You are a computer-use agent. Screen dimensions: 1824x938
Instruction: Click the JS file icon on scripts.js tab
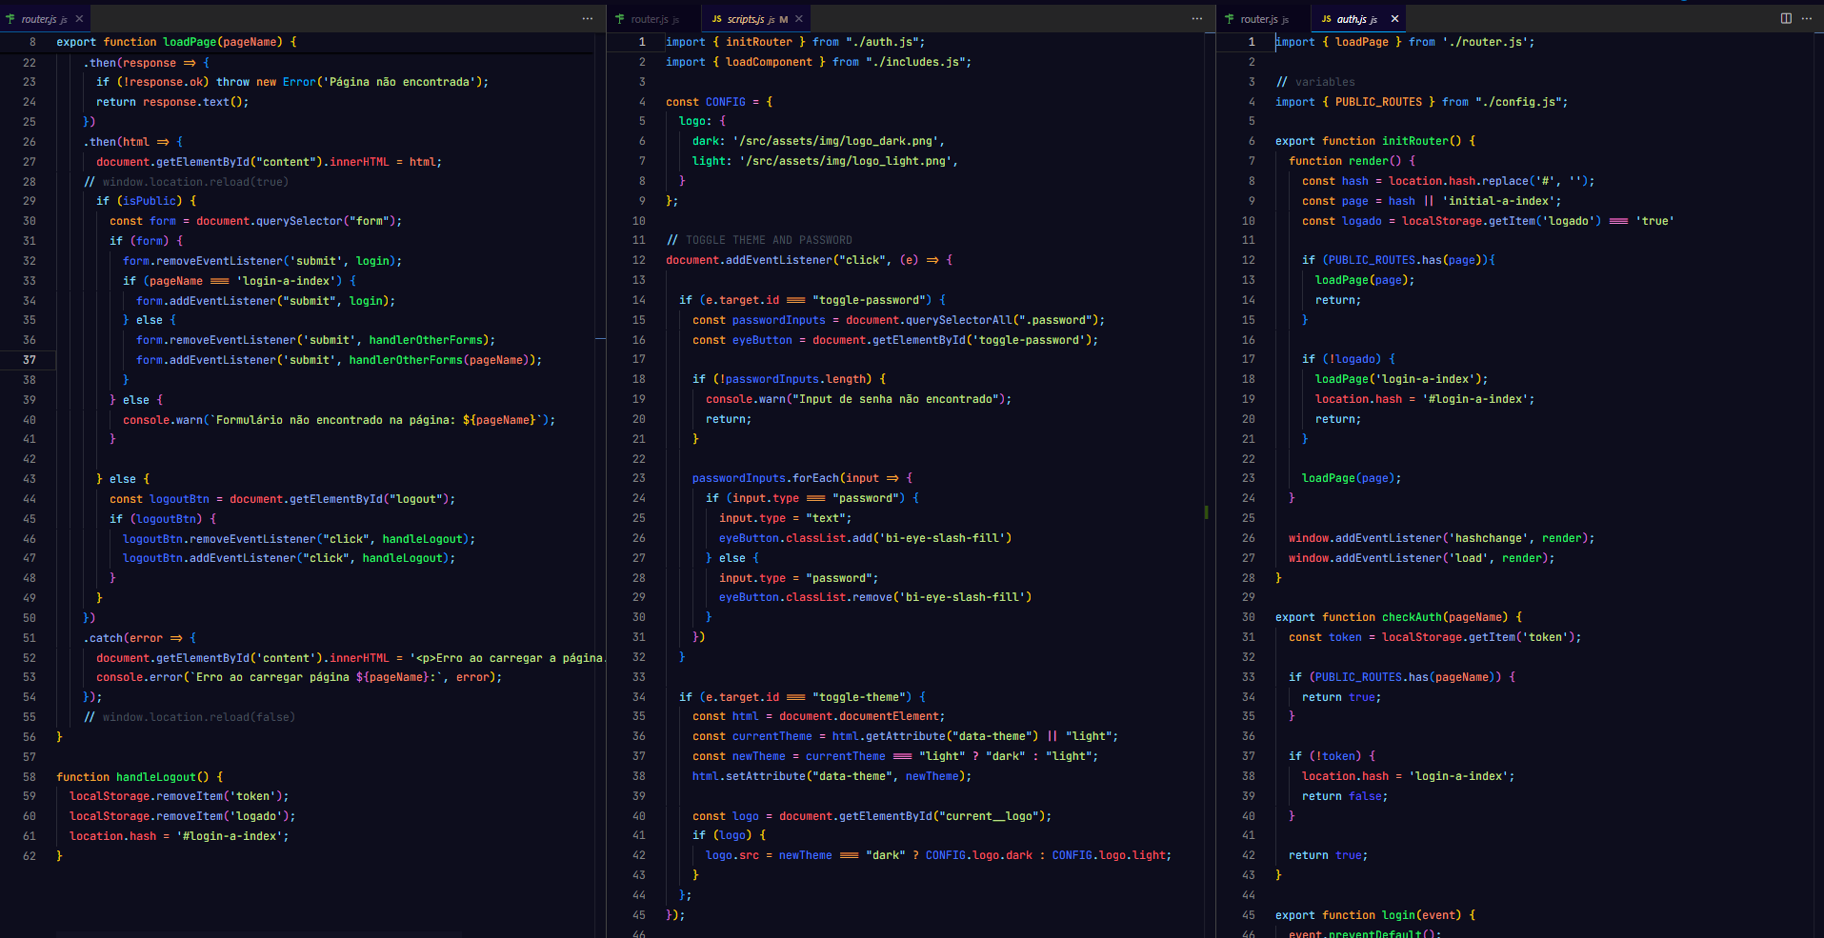[716, 19]
